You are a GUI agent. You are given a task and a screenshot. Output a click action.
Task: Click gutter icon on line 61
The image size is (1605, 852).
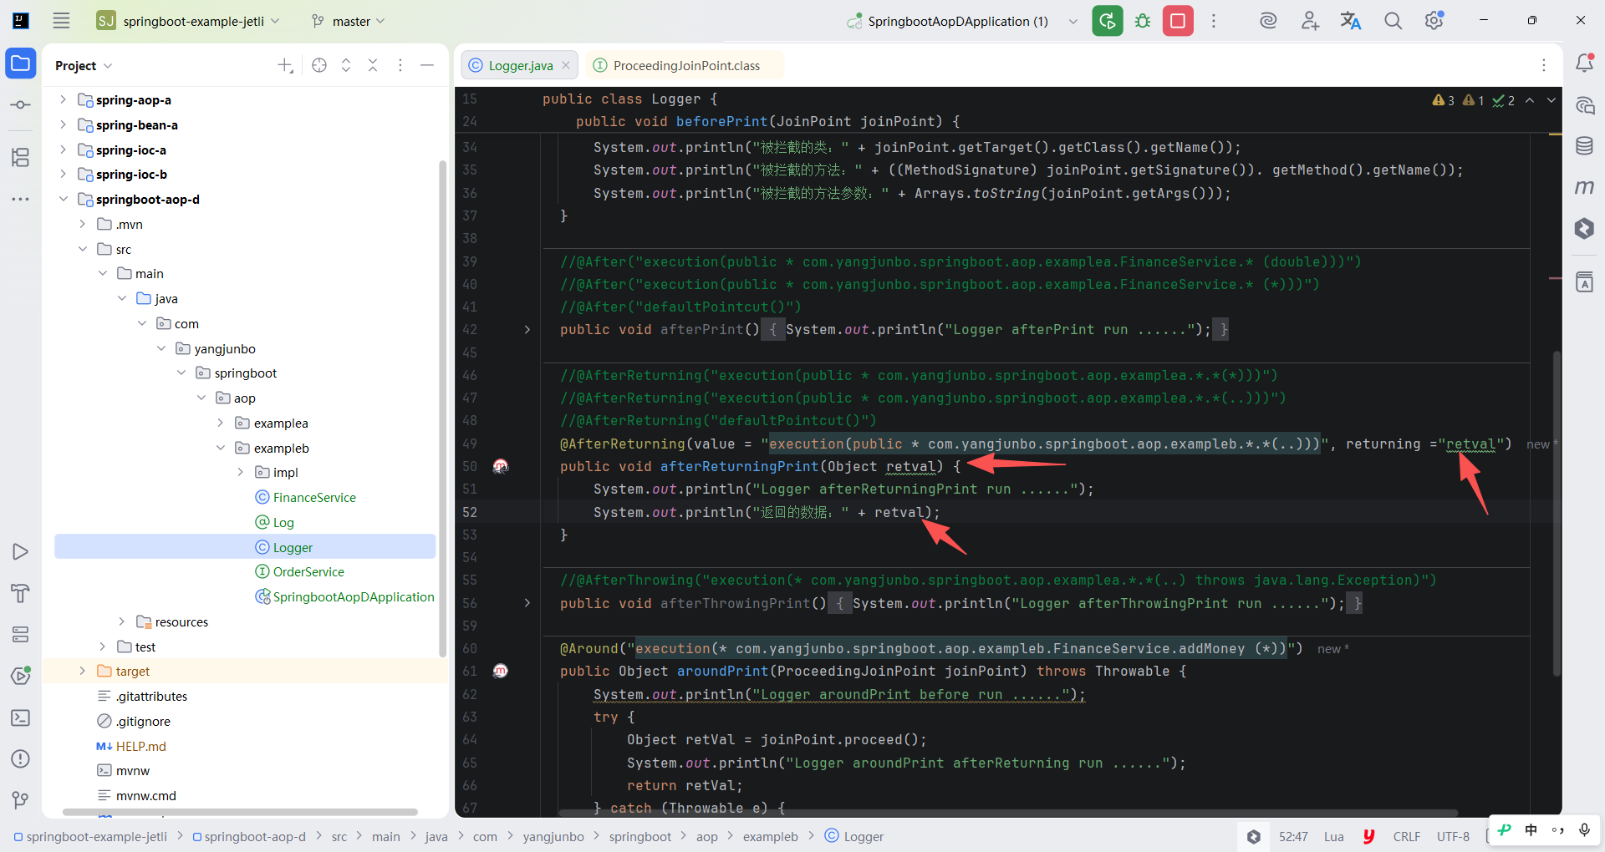click(501, 671)
